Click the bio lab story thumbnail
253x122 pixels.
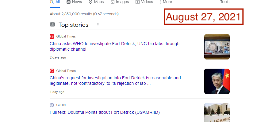tap(217, 47)
